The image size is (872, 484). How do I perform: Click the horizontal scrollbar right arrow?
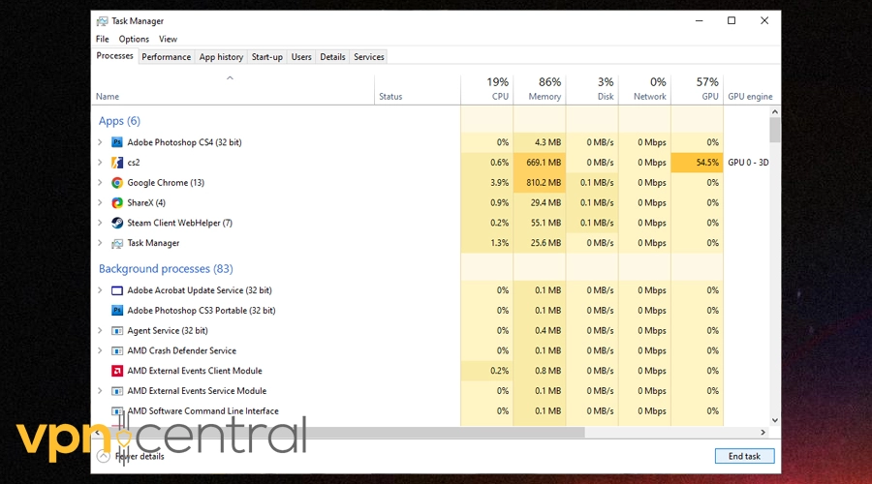click(763, 433)
